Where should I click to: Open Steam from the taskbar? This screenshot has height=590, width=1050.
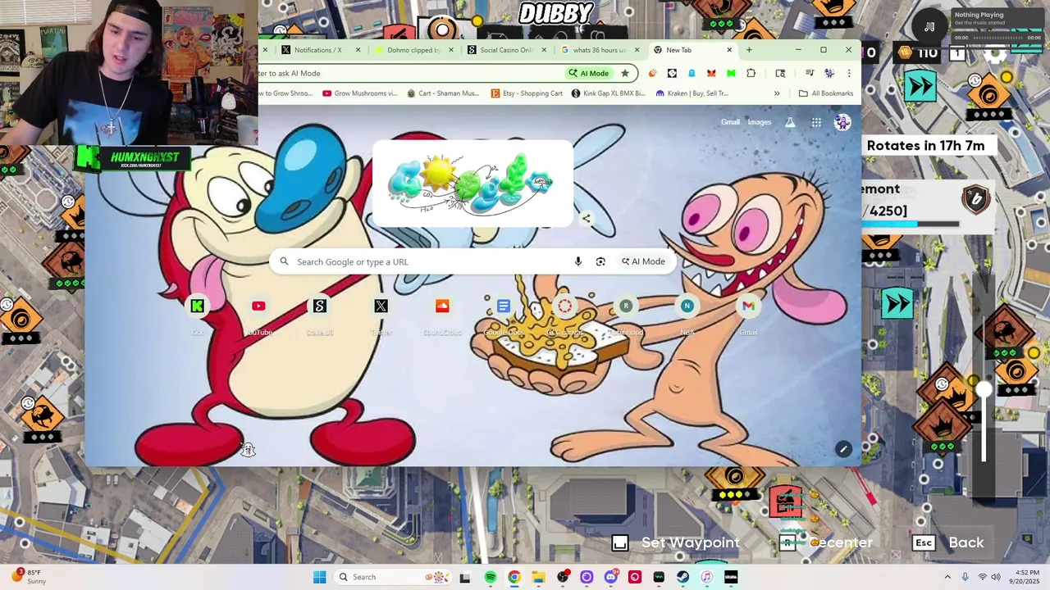click(x=682, y=577)
